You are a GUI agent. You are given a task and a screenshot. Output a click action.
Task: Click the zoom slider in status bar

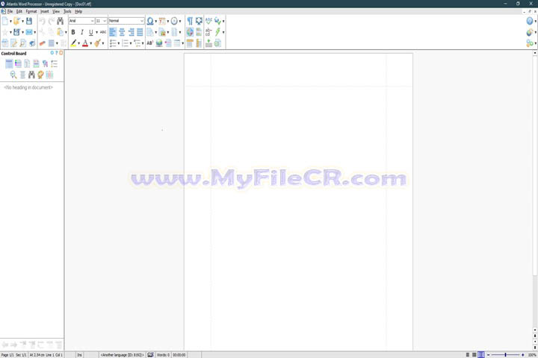[505, 355]
